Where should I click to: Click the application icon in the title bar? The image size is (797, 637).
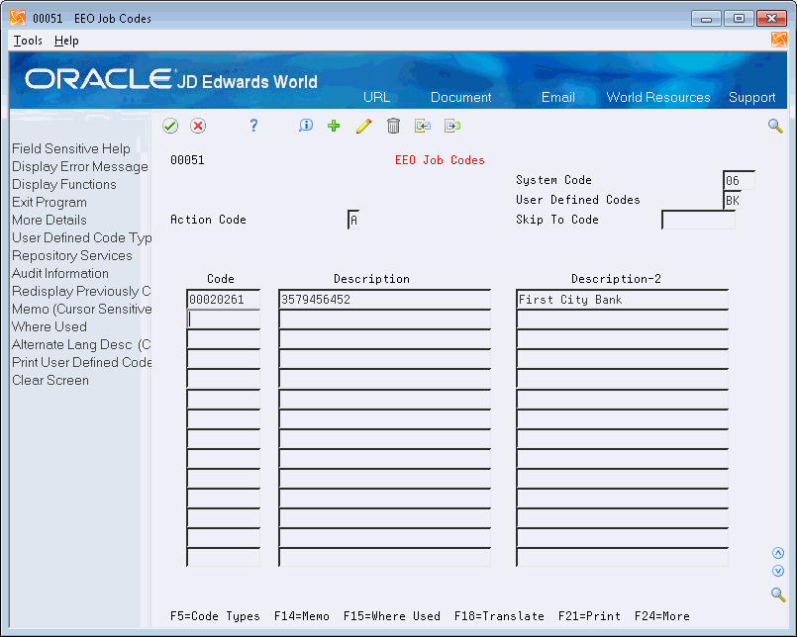tap(18, 18)
